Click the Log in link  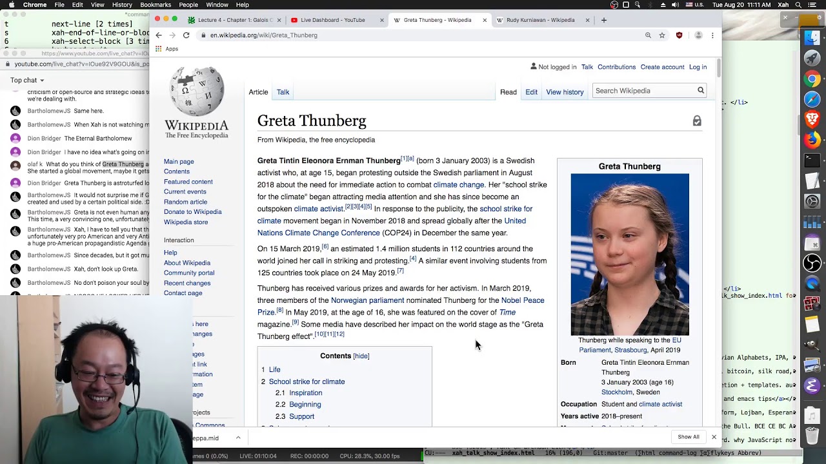coord(698,67)
